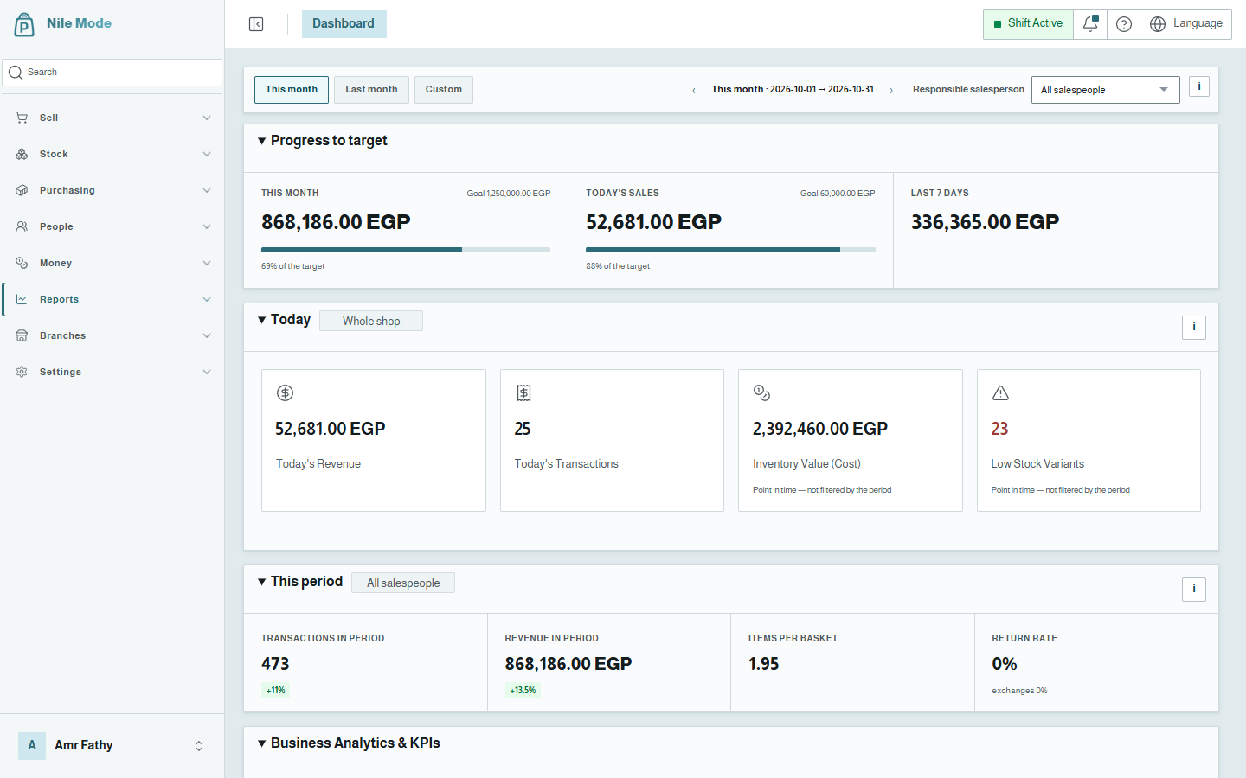The height and width of the screenshot is (778, 1246).
Task: Click the info button beside salesperson dropdown
Action: point(1199,86)
